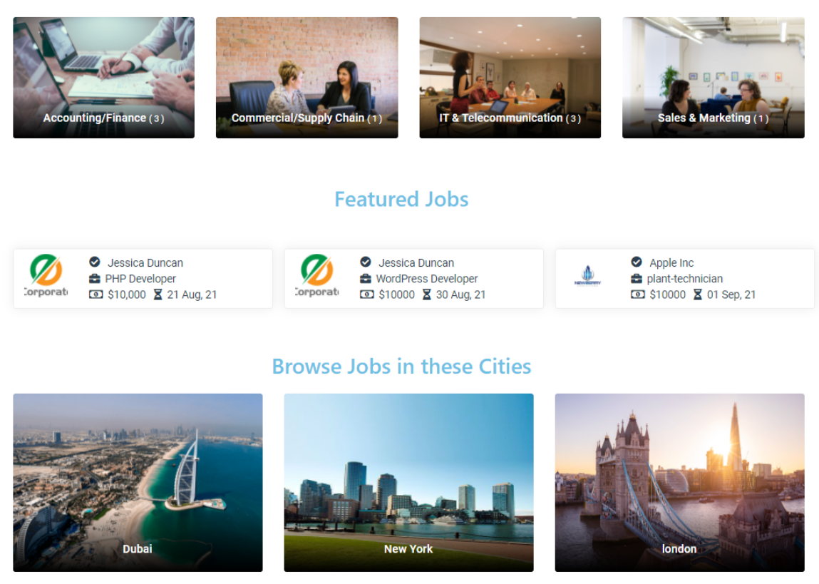Image resolution: width=819 pixels, height=584 pixels.
Task: Click the Sales & Marketing (1) label
Action: point(713,118)
